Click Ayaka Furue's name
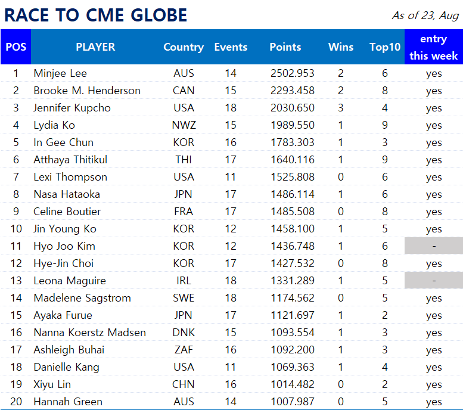Image resolution: width=463 pixels, height=413 pixels. click(63, 315)
